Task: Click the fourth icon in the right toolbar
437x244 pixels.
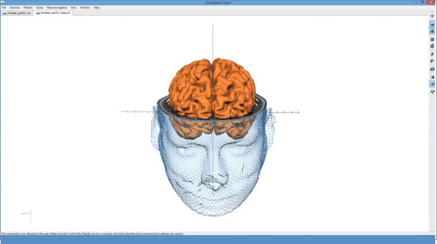Action: tap(432, 39)
